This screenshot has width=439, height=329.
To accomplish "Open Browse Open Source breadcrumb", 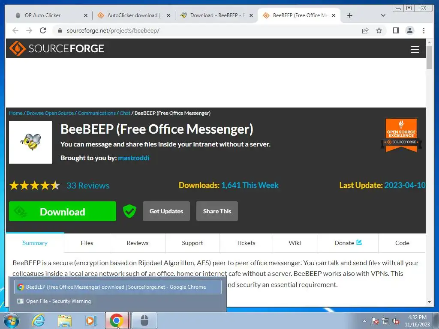I will click(50, 113).
